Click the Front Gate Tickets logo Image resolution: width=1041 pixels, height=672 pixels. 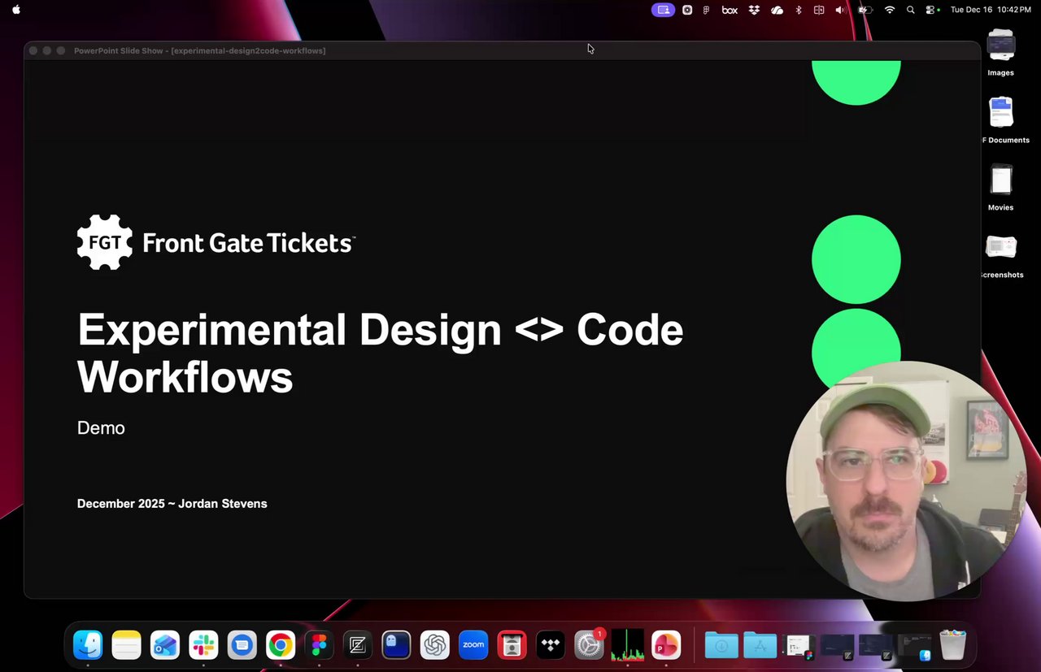click(216, 242)
